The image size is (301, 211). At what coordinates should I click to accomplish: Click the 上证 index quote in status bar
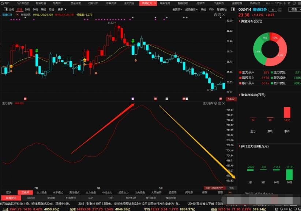coord(31,209)
